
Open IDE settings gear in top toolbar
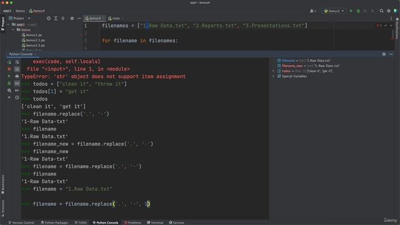pos(389,11)
